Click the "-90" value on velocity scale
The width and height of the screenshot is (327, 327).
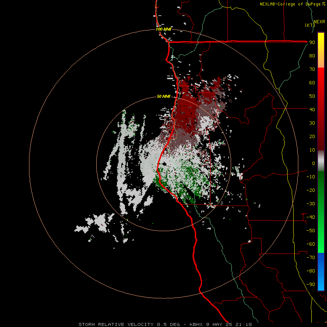[x=311, y=284]
